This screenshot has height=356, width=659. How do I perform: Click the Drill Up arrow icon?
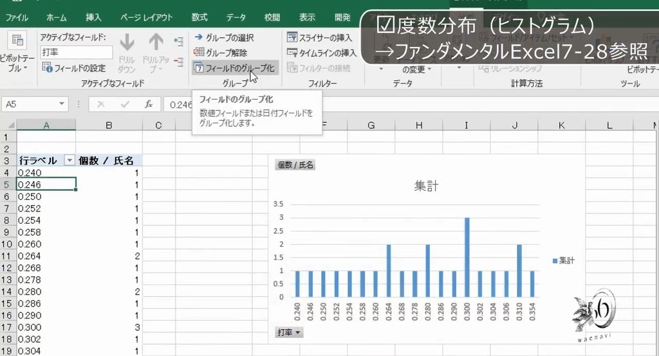(156, 42)
